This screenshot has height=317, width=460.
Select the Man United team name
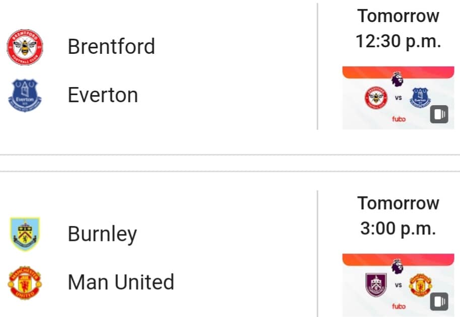click(121, 282)
